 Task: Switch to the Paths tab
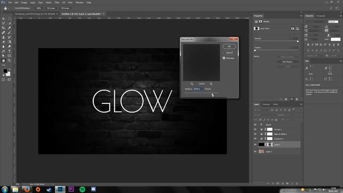pyautogui.click(x=275, y=105)
